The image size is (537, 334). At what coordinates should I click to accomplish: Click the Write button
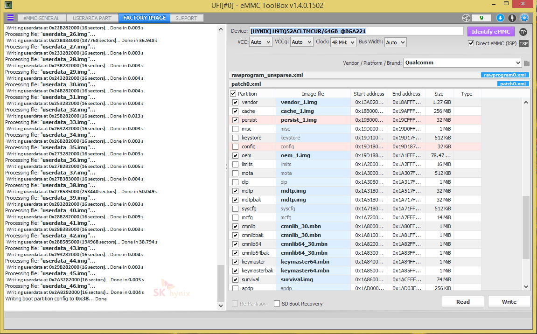point(509,302)
